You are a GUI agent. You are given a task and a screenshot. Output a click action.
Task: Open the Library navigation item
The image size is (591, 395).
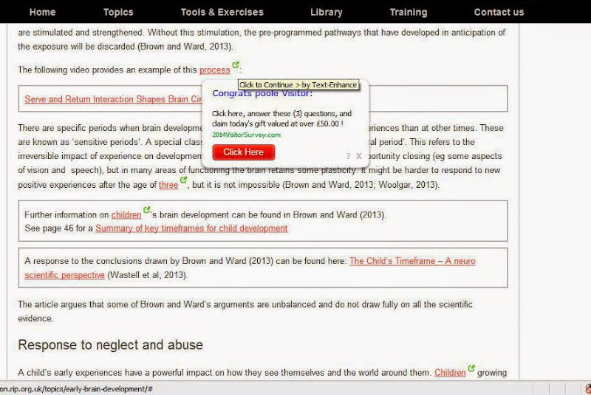[327, 12]
